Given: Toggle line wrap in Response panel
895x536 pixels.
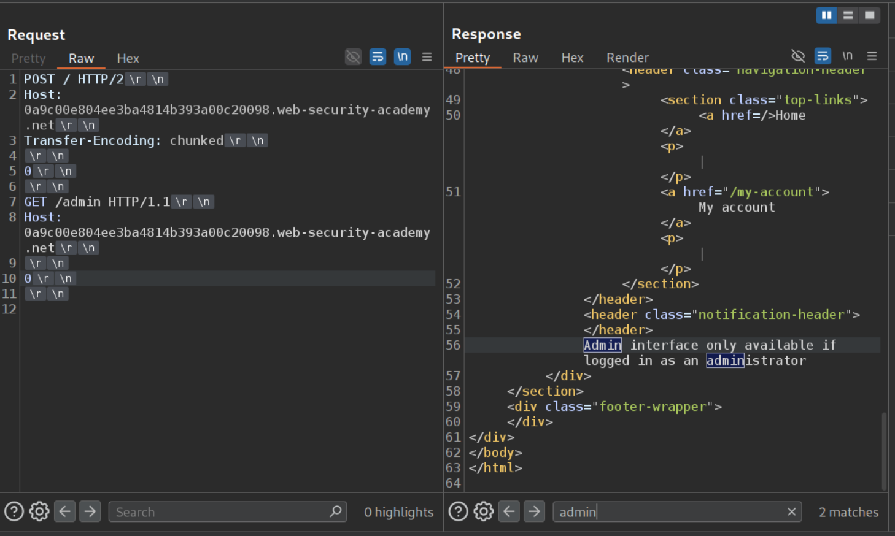Looking at the screenshot, I should 823,56.
